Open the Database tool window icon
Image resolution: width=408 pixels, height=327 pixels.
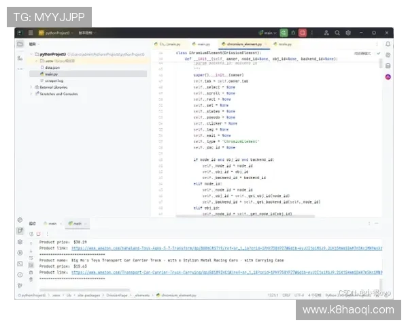point(388,66)
